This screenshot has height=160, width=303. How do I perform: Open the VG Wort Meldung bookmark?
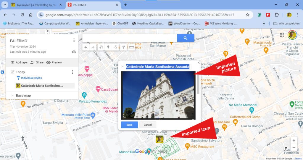point(221,24)
